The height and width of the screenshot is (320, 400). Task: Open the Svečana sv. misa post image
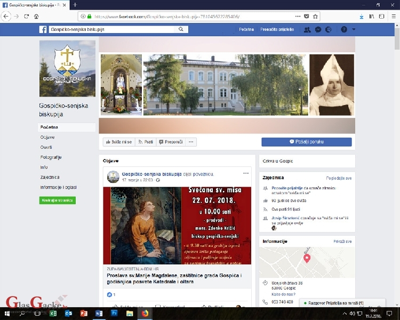[177, 226]
